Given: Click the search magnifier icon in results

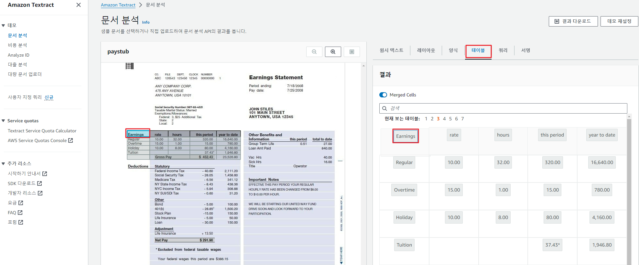Looking at the screenshot, I should click(384, 108).
